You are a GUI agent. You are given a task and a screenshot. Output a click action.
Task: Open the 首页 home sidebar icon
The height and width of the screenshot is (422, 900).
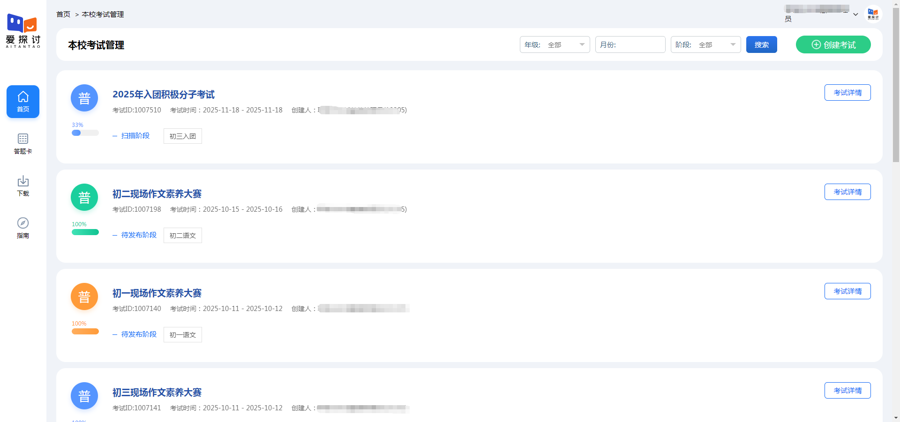(23, 102)
